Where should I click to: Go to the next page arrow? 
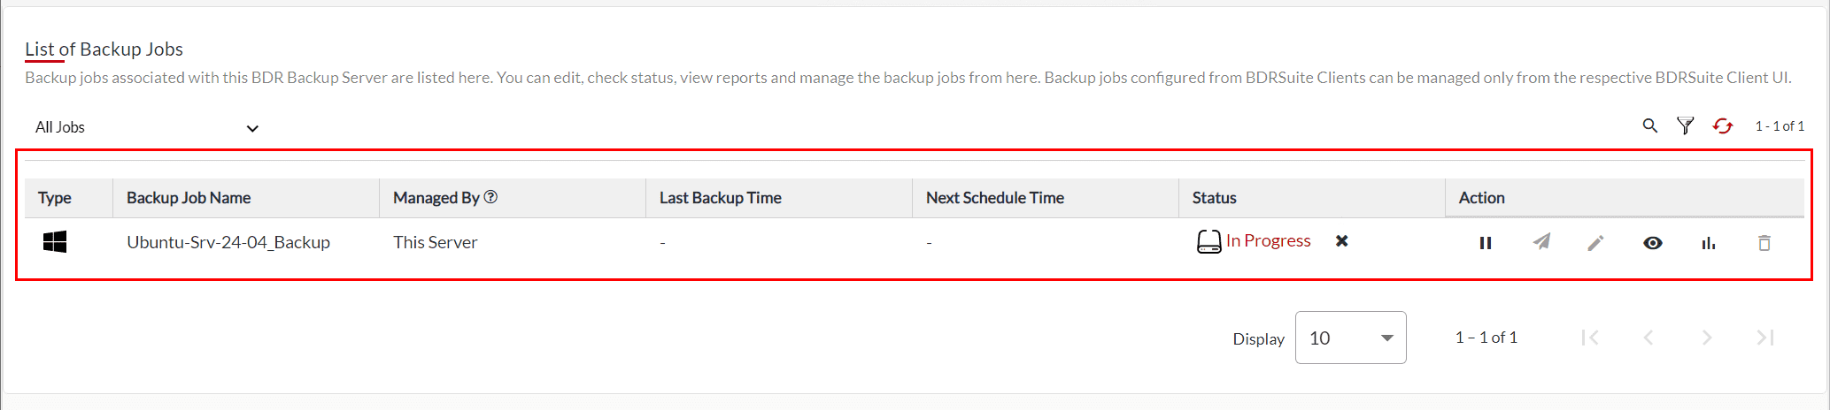click(1707, 338)
